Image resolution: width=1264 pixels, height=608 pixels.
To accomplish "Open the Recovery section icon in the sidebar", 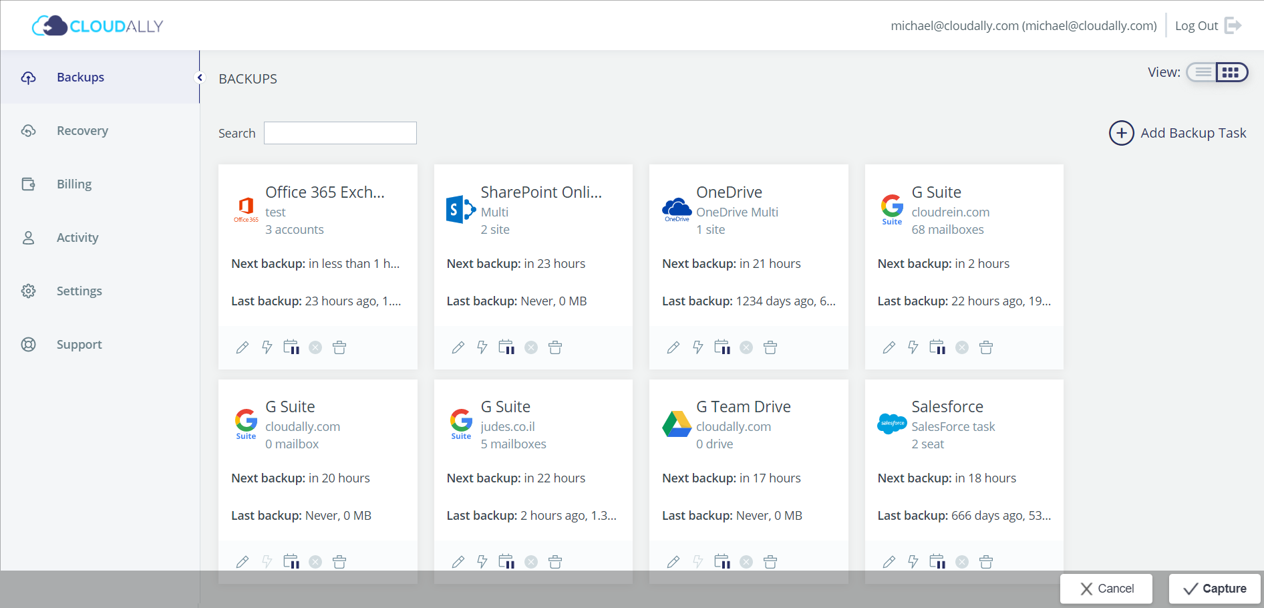I will 28,130.
